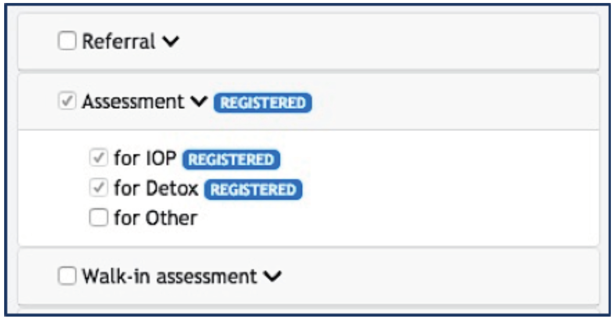This screenshot has width=615, height=320.
Task: Enable the for Other checkbox
Action: coord(98,217)
